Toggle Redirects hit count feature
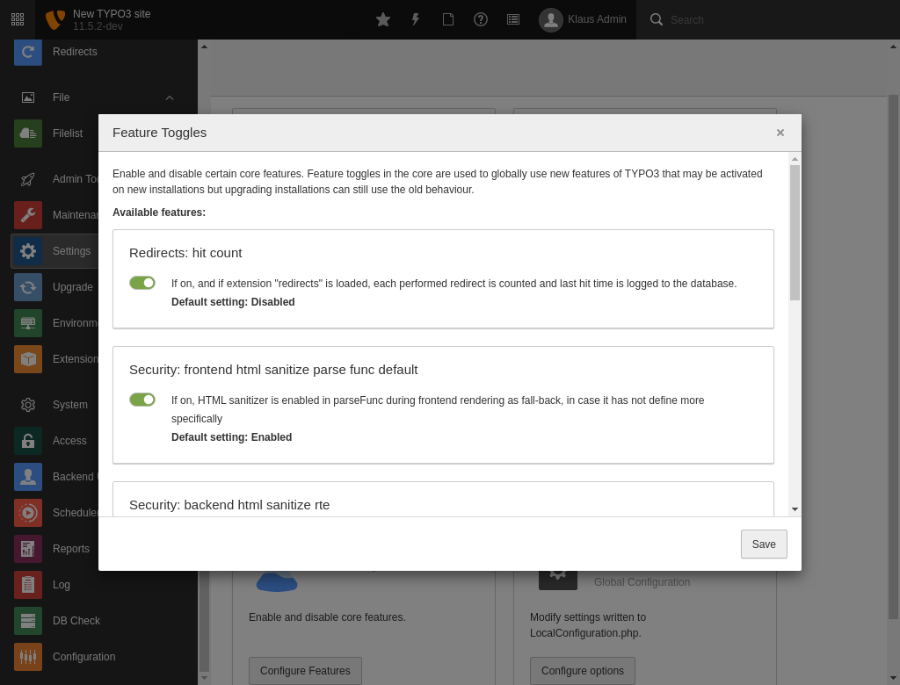The width and height of the screenshot is (900, 685). (142, 283)
